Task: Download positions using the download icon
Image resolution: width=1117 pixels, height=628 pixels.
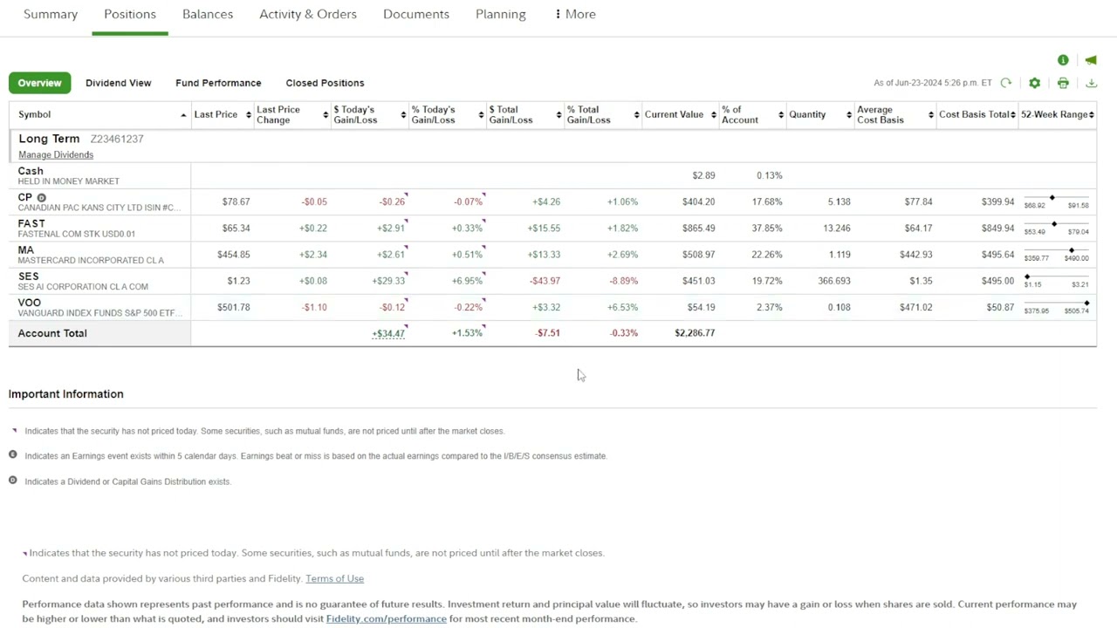Action: (1091, 83)
